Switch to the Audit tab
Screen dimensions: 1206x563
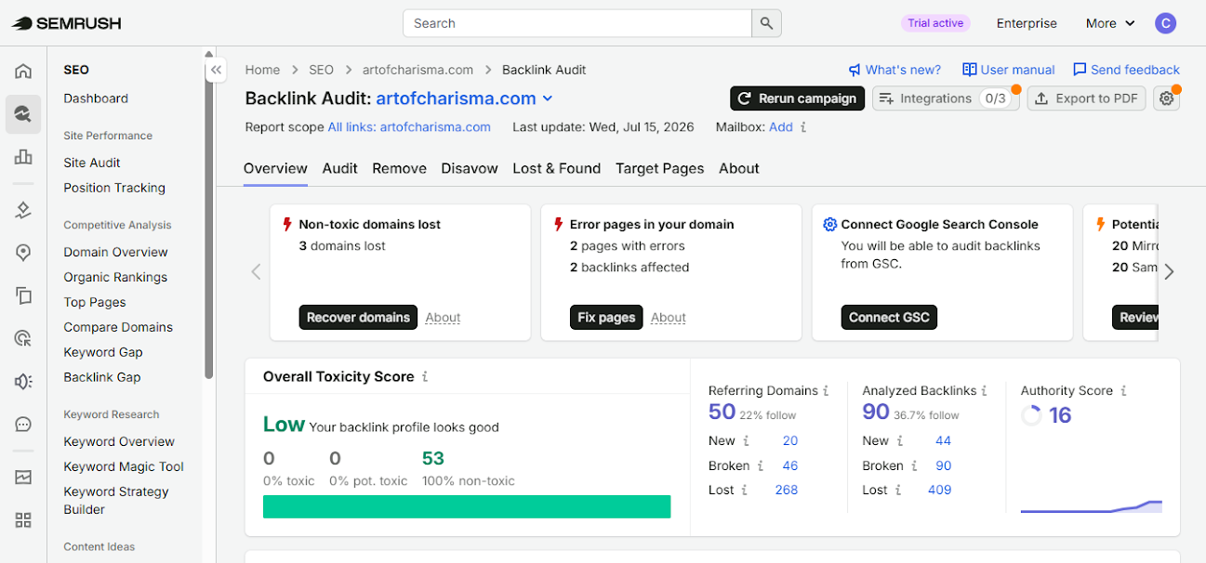(340, 168)
